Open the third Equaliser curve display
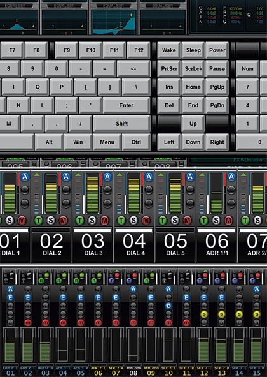 (x=114, y=22)
